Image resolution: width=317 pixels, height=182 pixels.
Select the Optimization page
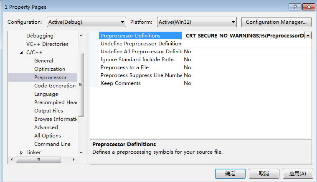point(50,69)
